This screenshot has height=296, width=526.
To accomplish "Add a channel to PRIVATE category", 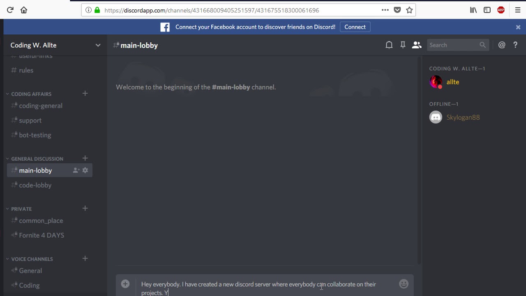I will pyautogui.click(x=85, y=208).
